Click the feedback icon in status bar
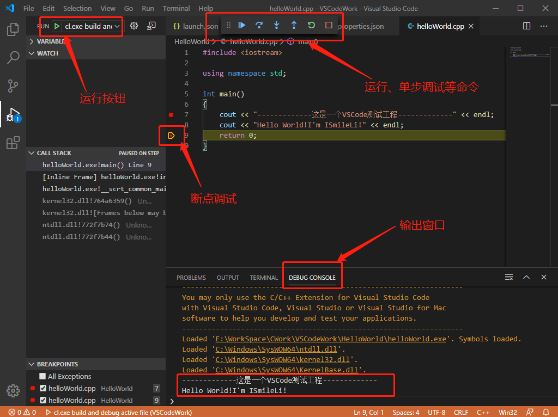Viewport: 558px width, 417px height. (x=530, y=413)
